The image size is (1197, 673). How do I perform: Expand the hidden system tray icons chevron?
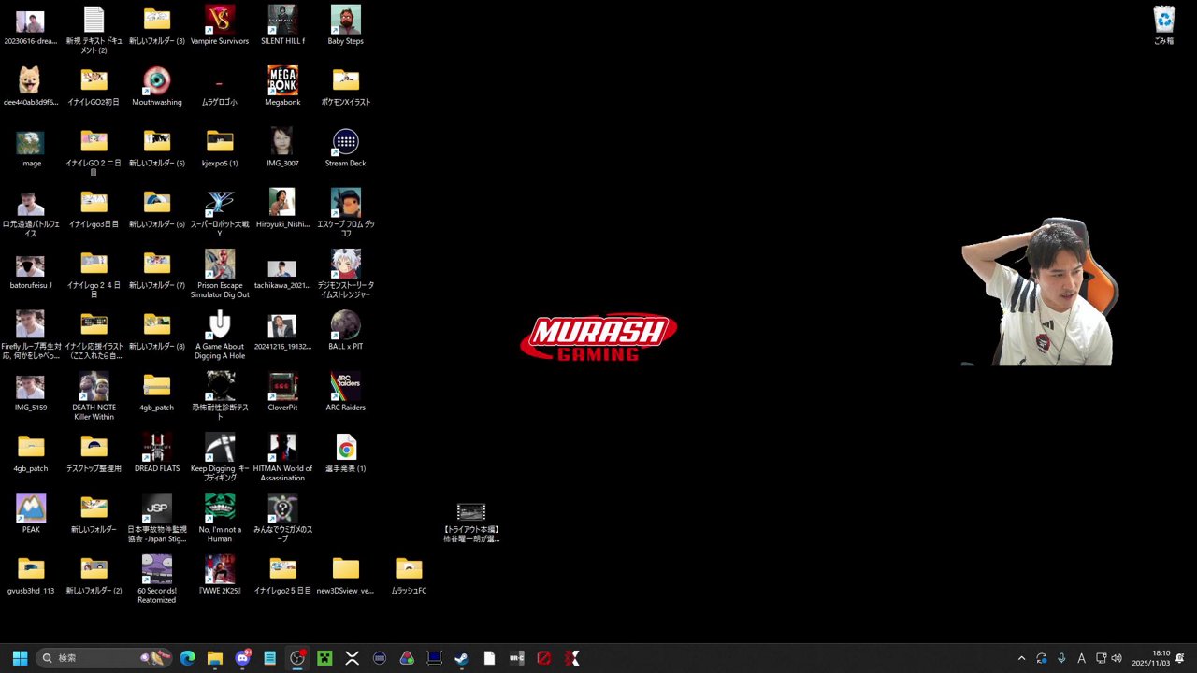[1021, 658]
